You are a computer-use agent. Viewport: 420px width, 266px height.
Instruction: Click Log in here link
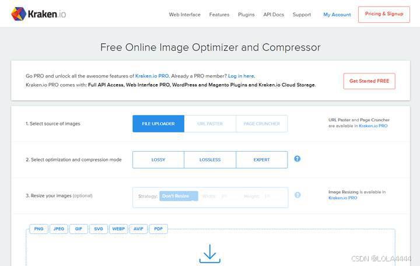coord(241,76)
